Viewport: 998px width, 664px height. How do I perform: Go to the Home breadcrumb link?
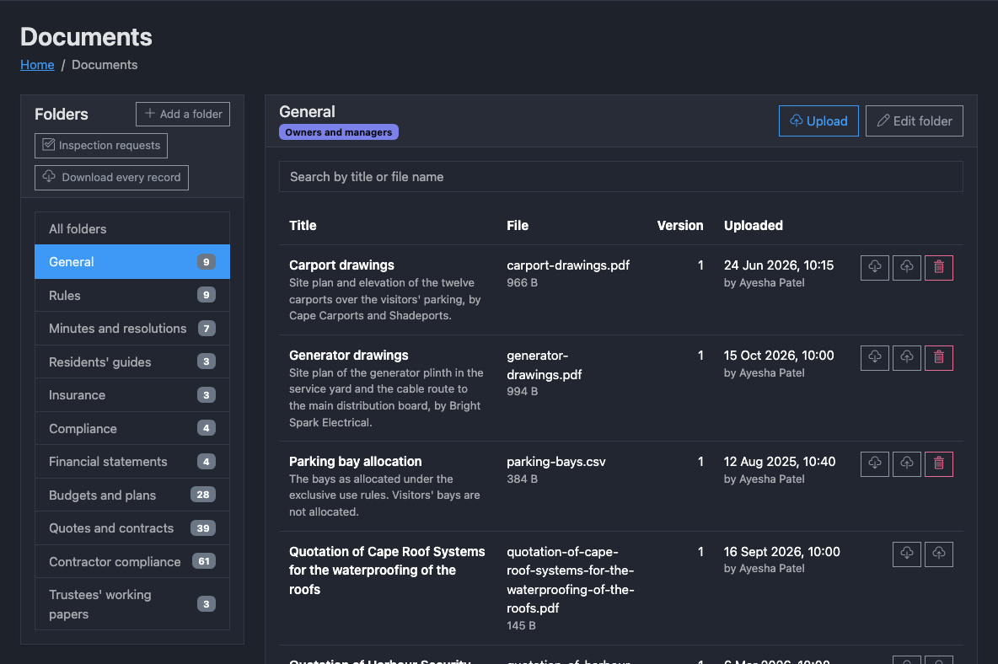tap(37, 65)
